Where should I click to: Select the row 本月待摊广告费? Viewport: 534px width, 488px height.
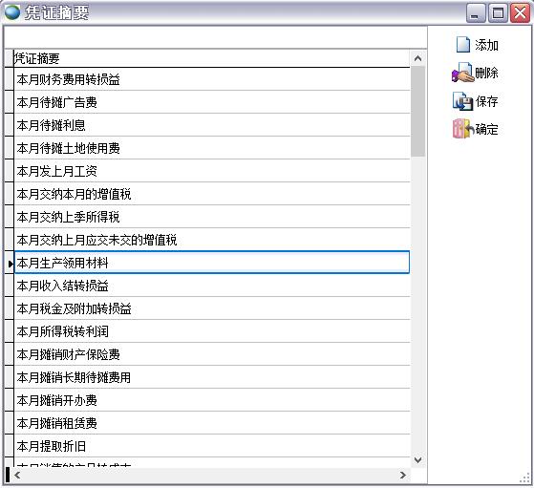[212, 102]
